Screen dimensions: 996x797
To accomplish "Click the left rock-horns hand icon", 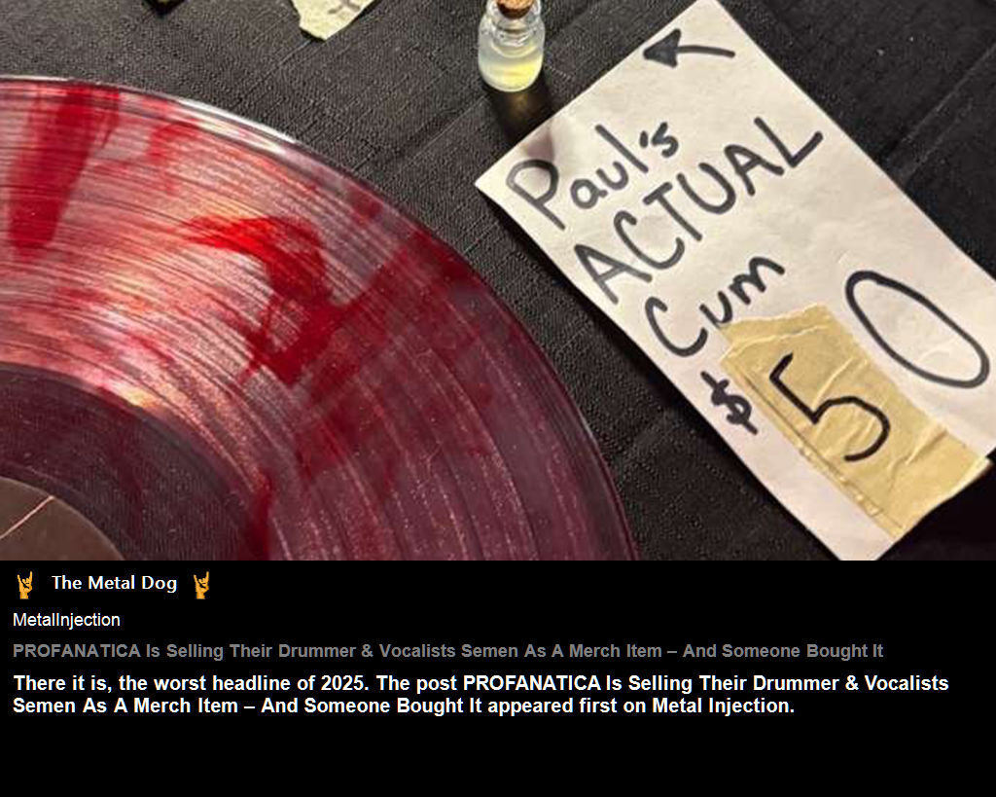I will (x=24, y=585).
